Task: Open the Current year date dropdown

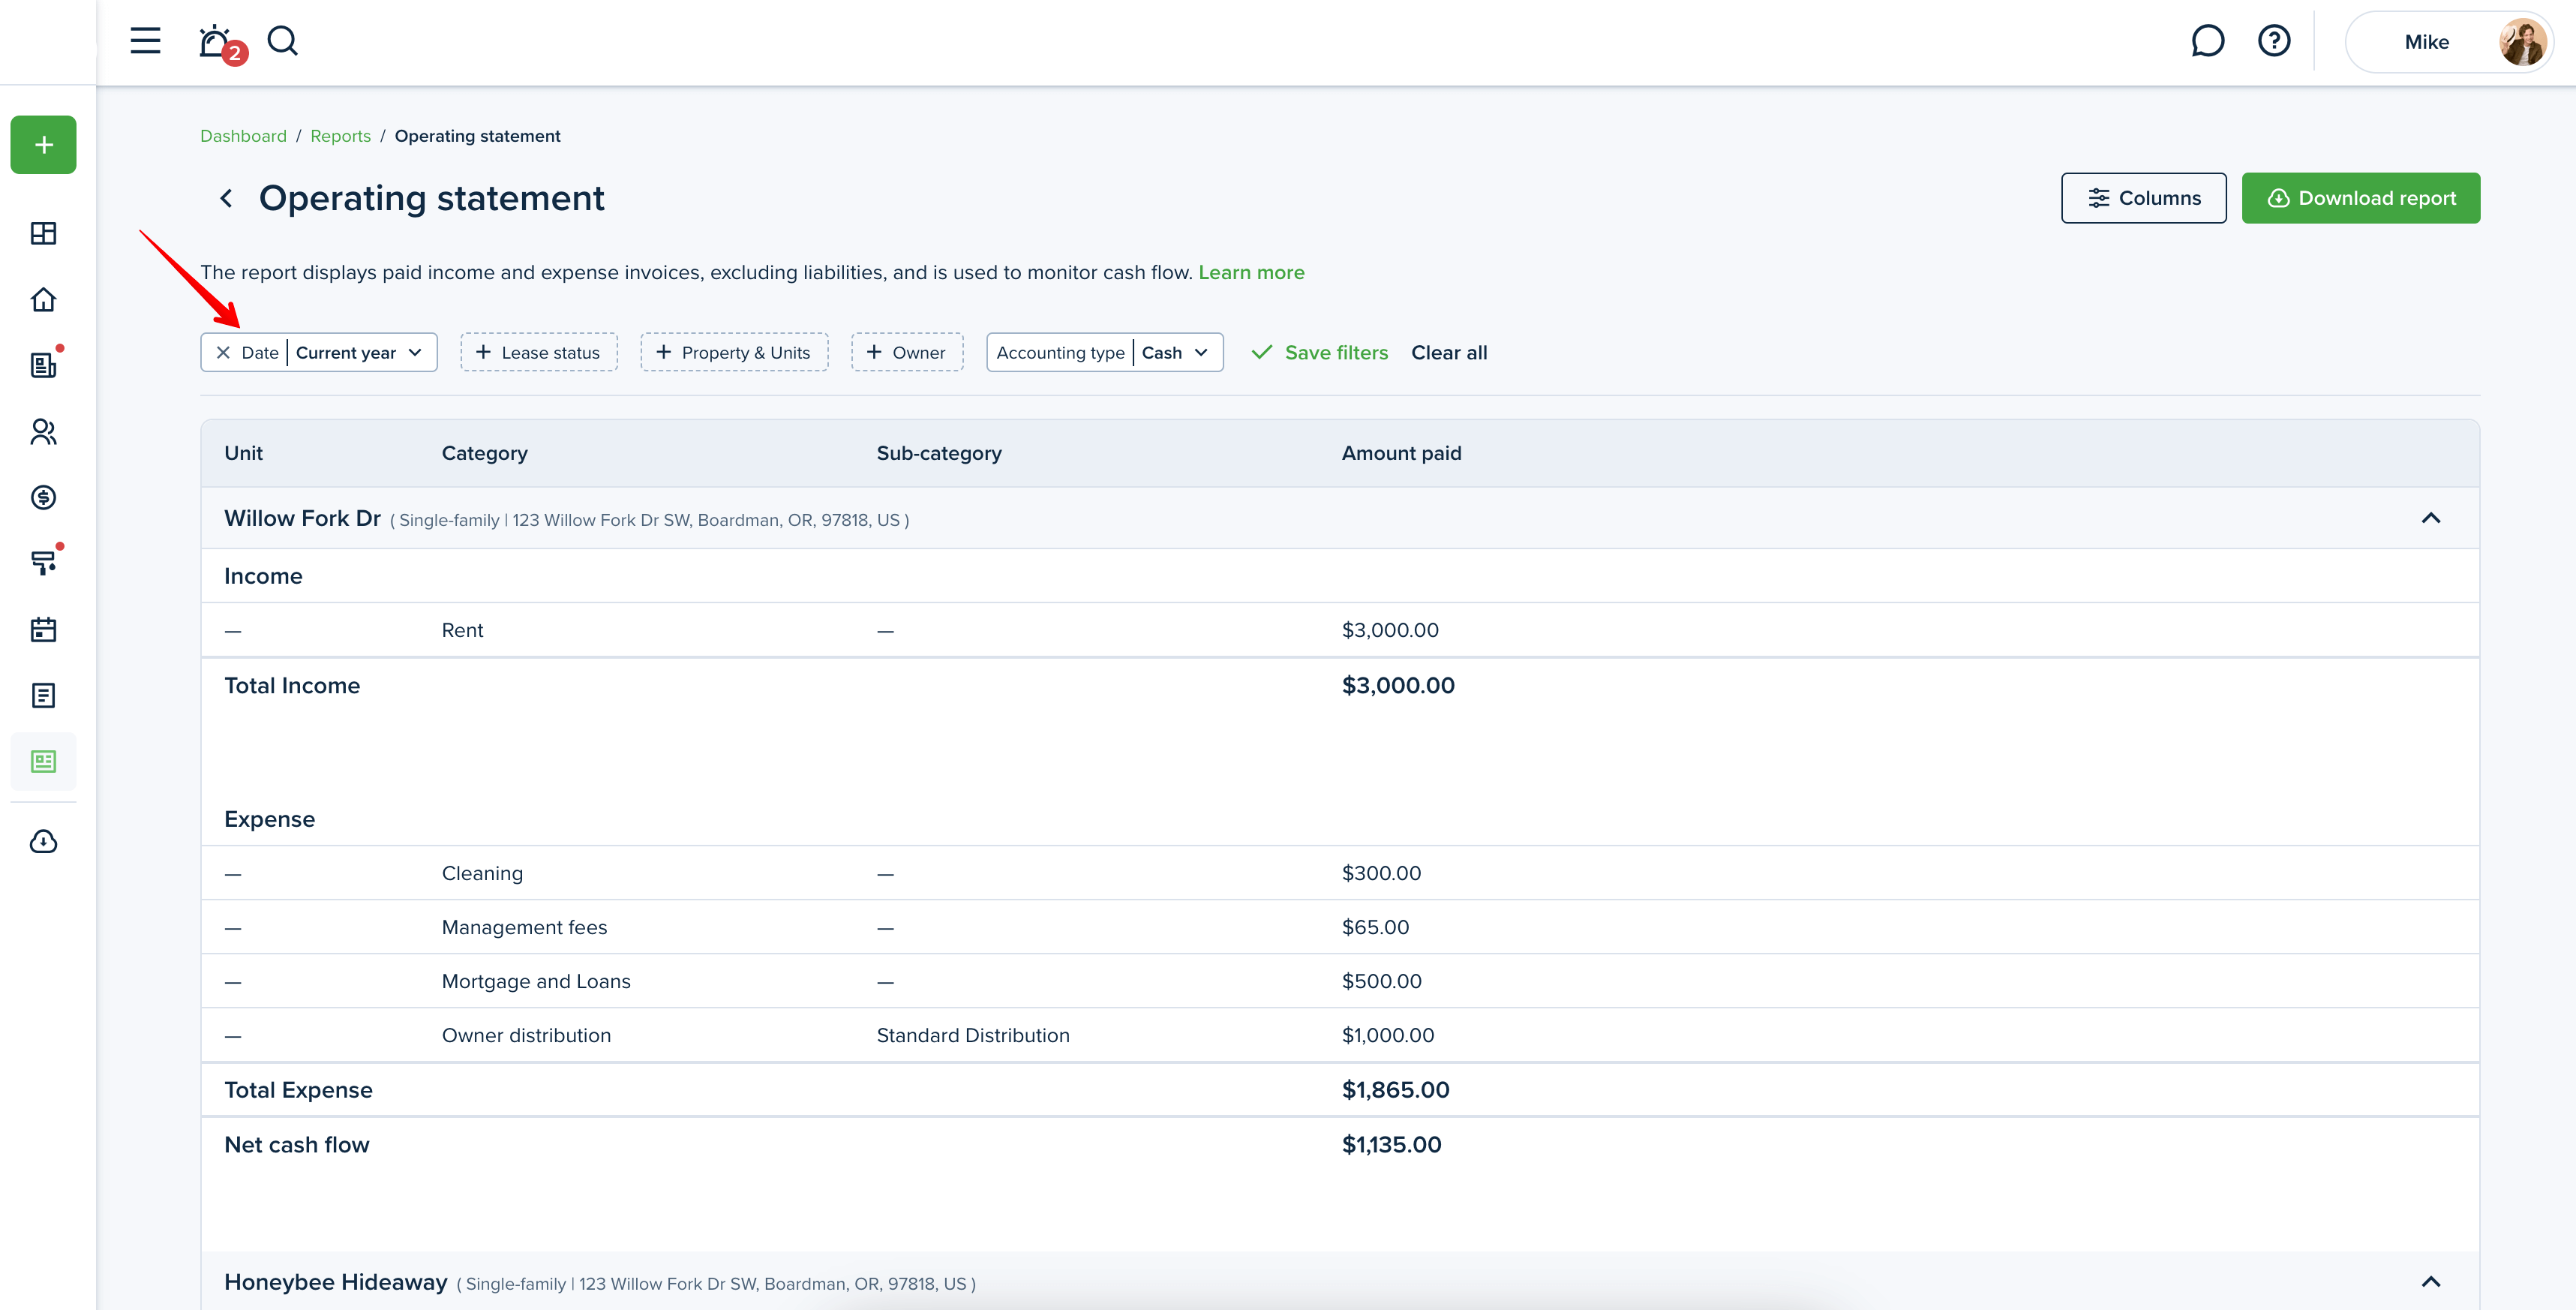Action: point(360,352)
